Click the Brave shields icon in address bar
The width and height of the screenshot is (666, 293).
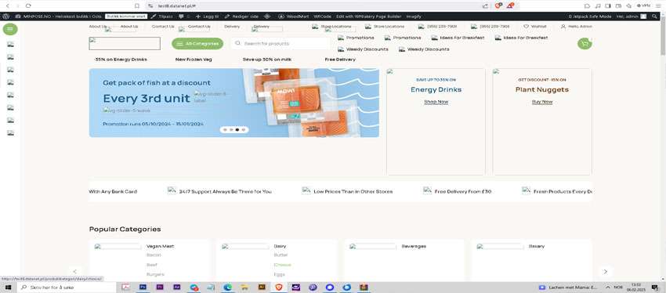coord(498,5)
